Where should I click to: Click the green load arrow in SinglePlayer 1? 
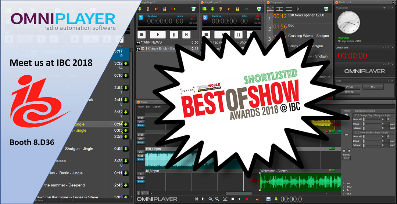pyautogui.click(x=140, y=9)
